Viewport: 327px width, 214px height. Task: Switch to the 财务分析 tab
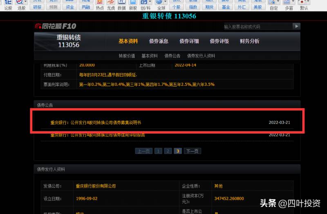250,41
